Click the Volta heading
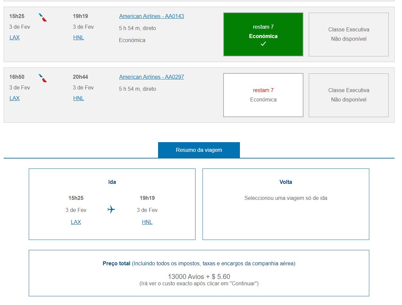This screenshot has height=305, width=402. pos(286,182)
